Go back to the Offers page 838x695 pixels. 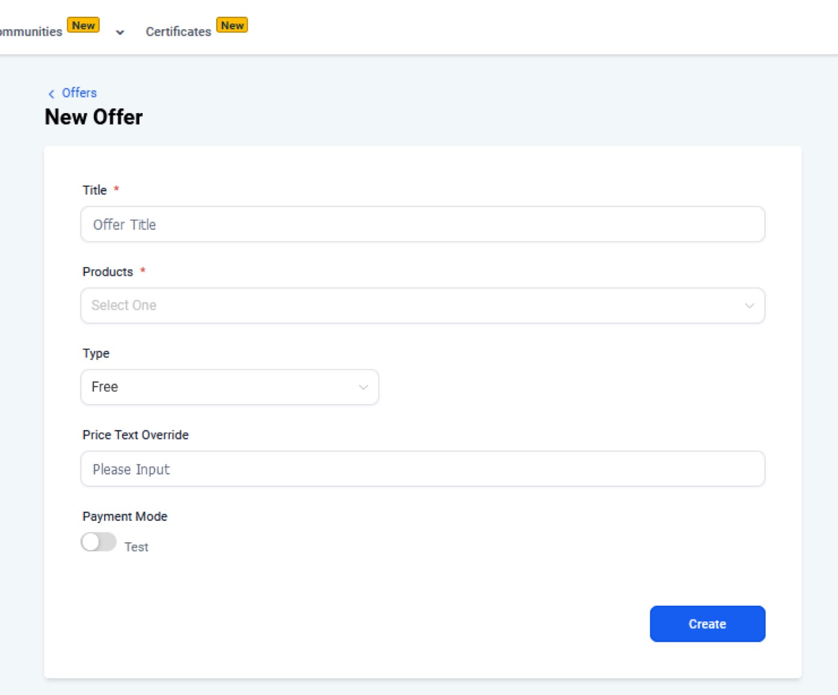point(79,93)
